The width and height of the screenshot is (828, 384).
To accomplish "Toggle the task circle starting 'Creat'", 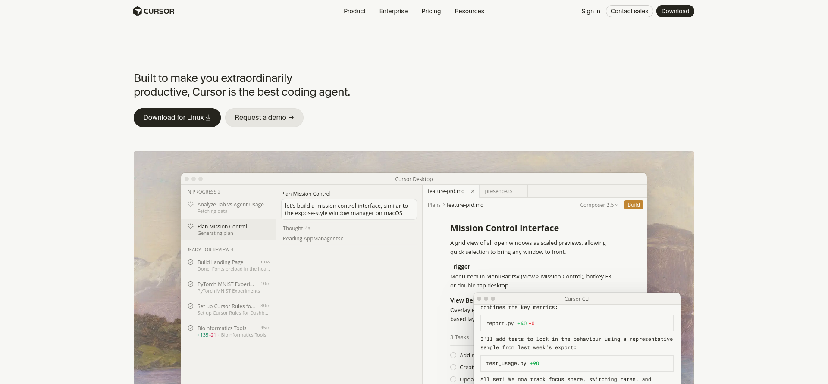I will (x=453, y=368).
